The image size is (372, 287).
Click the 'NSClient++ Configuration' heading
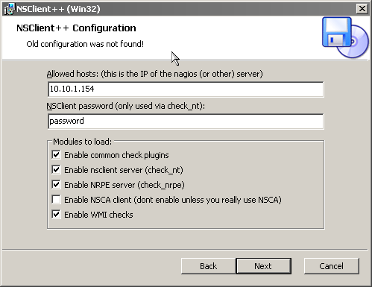pos(76,28)
